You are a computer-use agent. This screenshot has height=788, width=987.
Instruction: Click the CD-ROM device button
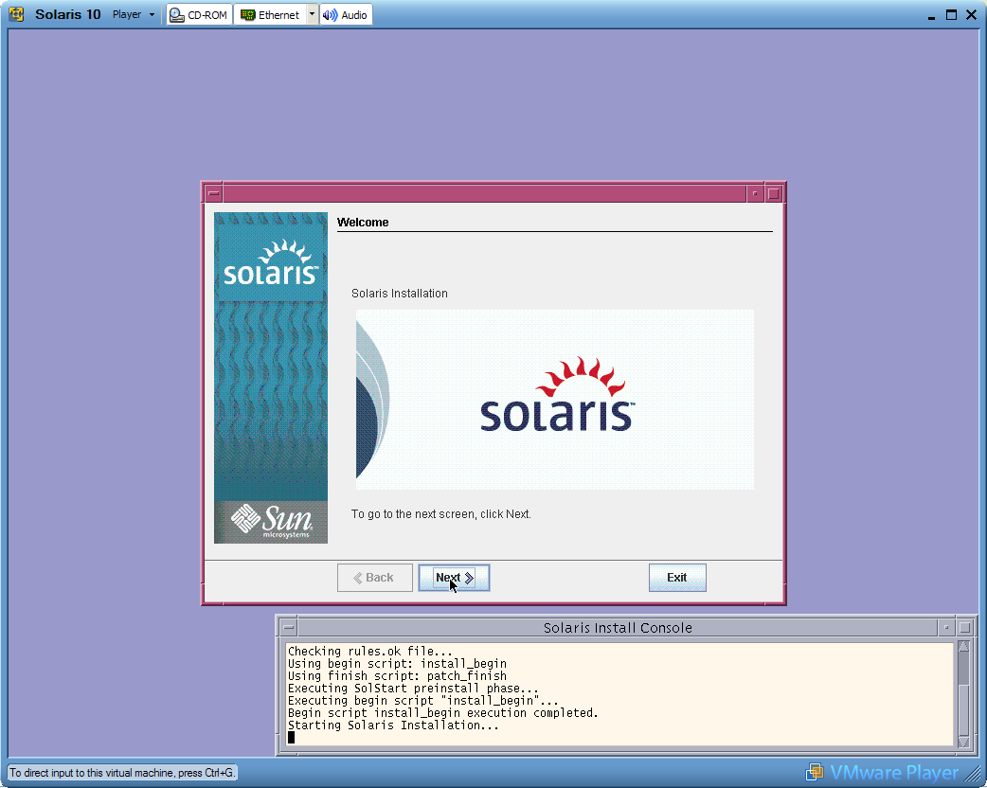tap(199, 15)
